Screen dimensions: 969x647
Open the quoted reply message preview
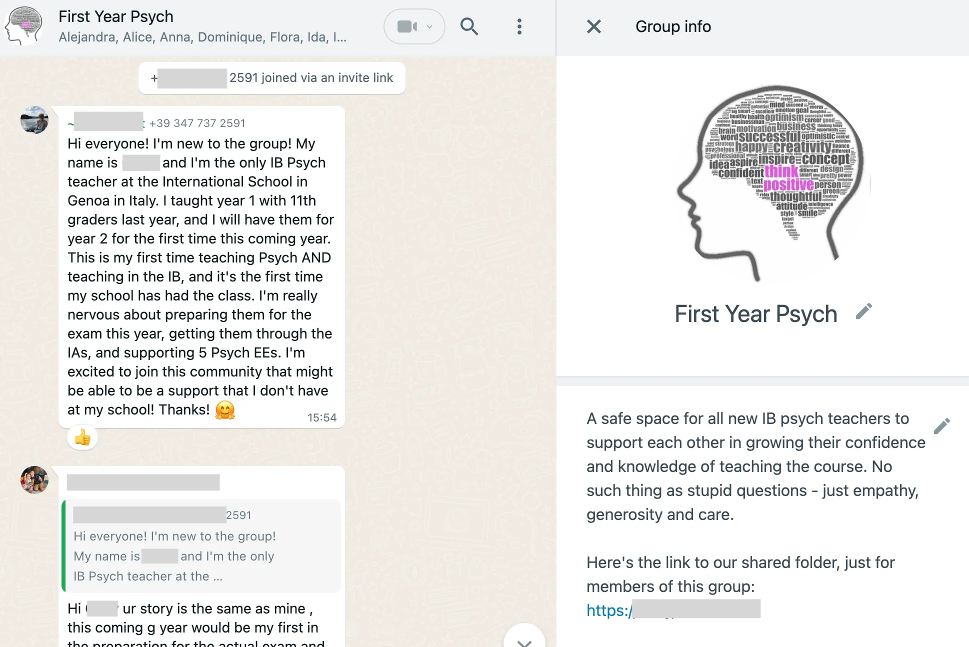tap(201, 545)
